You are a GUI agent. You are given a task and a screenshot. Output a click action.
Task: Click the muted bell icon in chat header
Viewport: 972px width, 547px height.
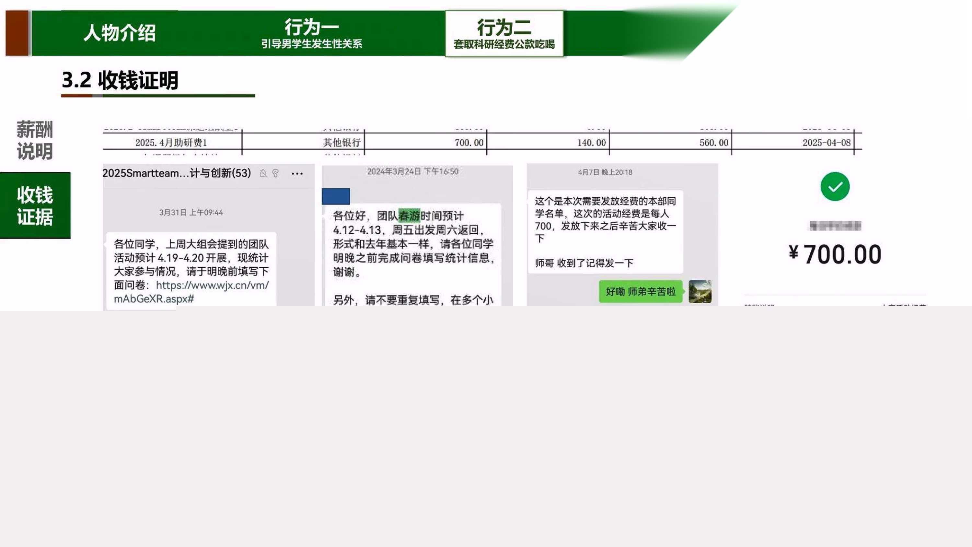click(263, 173)
